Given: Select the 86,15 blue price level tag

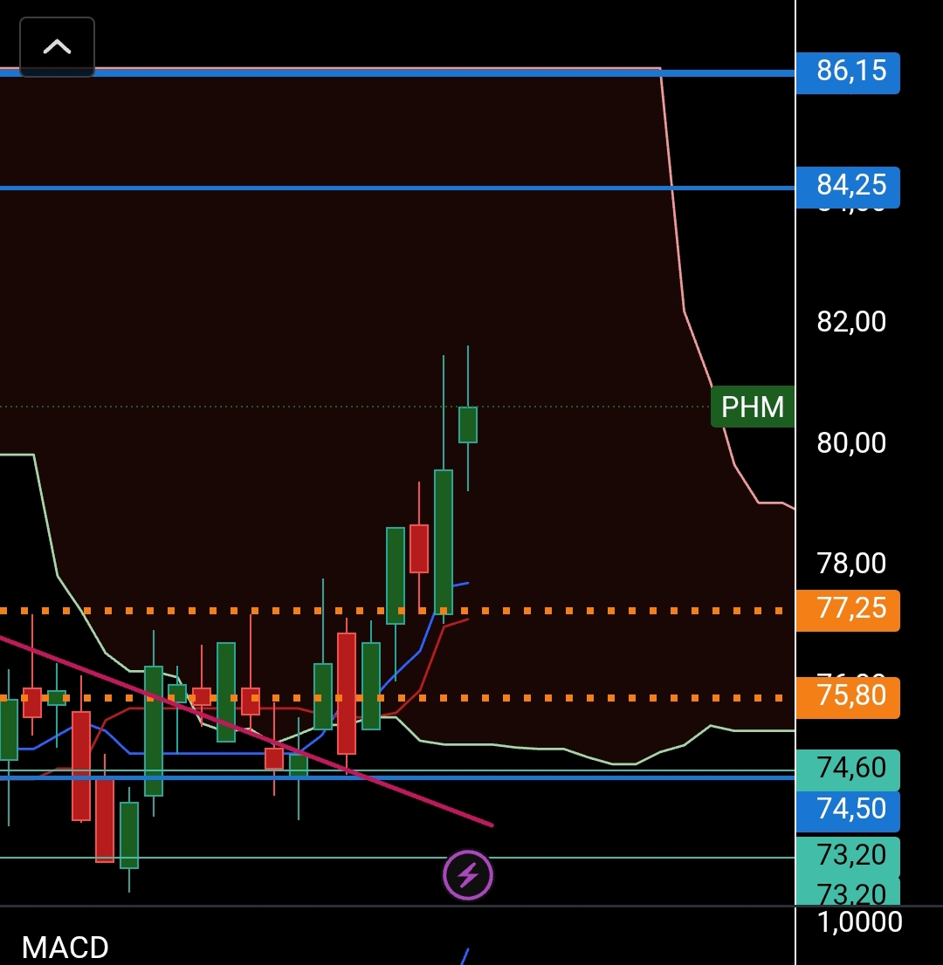Looking at the screenshot, I should 850,72.
